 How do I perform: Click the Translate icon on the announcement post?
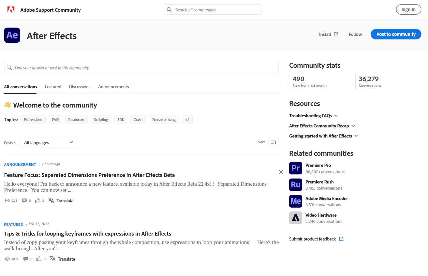tap(52, 200)
